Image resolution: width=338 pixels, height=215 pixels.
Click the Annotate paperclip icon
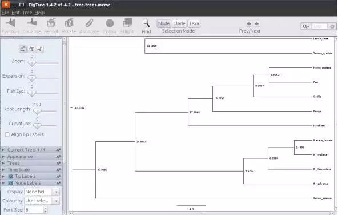point(89,23)
